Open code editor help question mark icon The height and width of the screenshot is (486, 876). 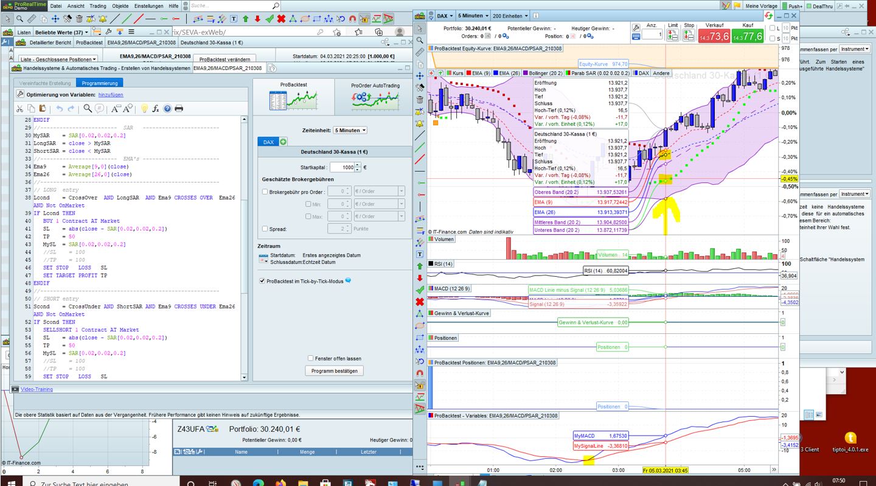tap(167, 108)
